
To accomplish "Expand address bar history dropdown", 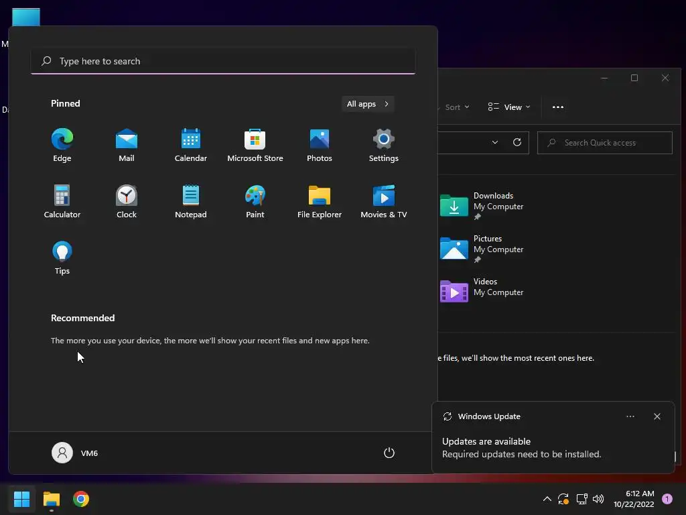I will coord(495,142).
